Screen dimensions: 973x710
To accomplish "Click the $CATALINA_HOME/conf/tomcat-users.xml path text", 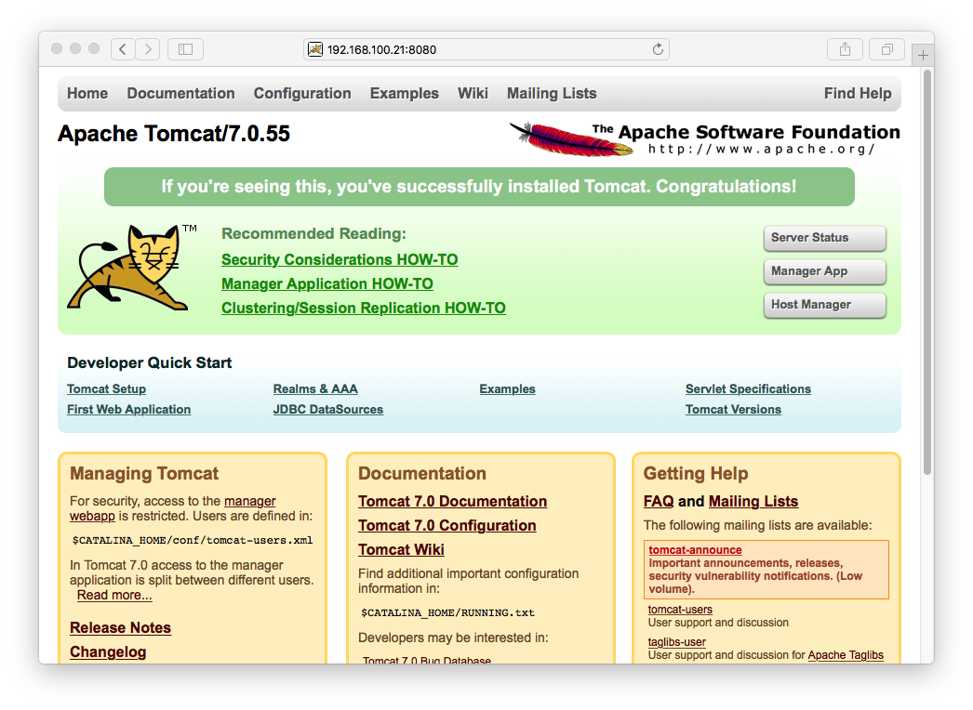I will (193, 540).
